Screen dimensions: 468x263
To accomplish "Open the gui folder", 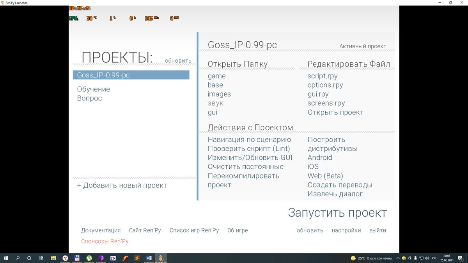I will tap(212, 112).
